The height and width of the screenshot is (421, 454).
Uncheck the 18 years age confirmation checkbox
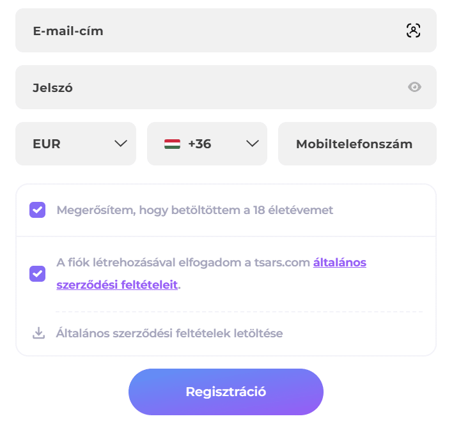[x=37, y=210]
